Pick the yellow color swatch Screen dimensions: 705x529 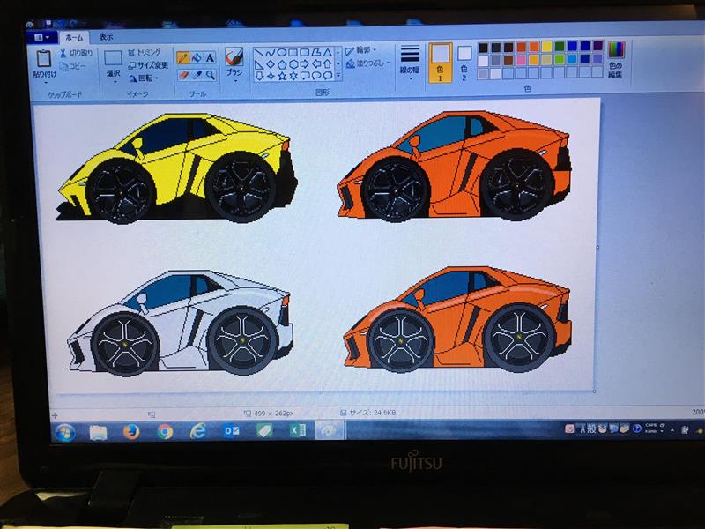pos(546,47)
